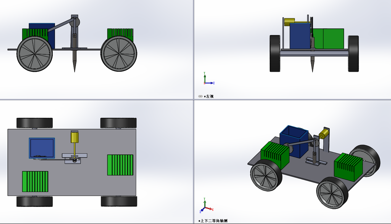This screenshot has height=224, width=391.
Task: Select the upper-right tire in the top-down view
Action: (118, 123)
